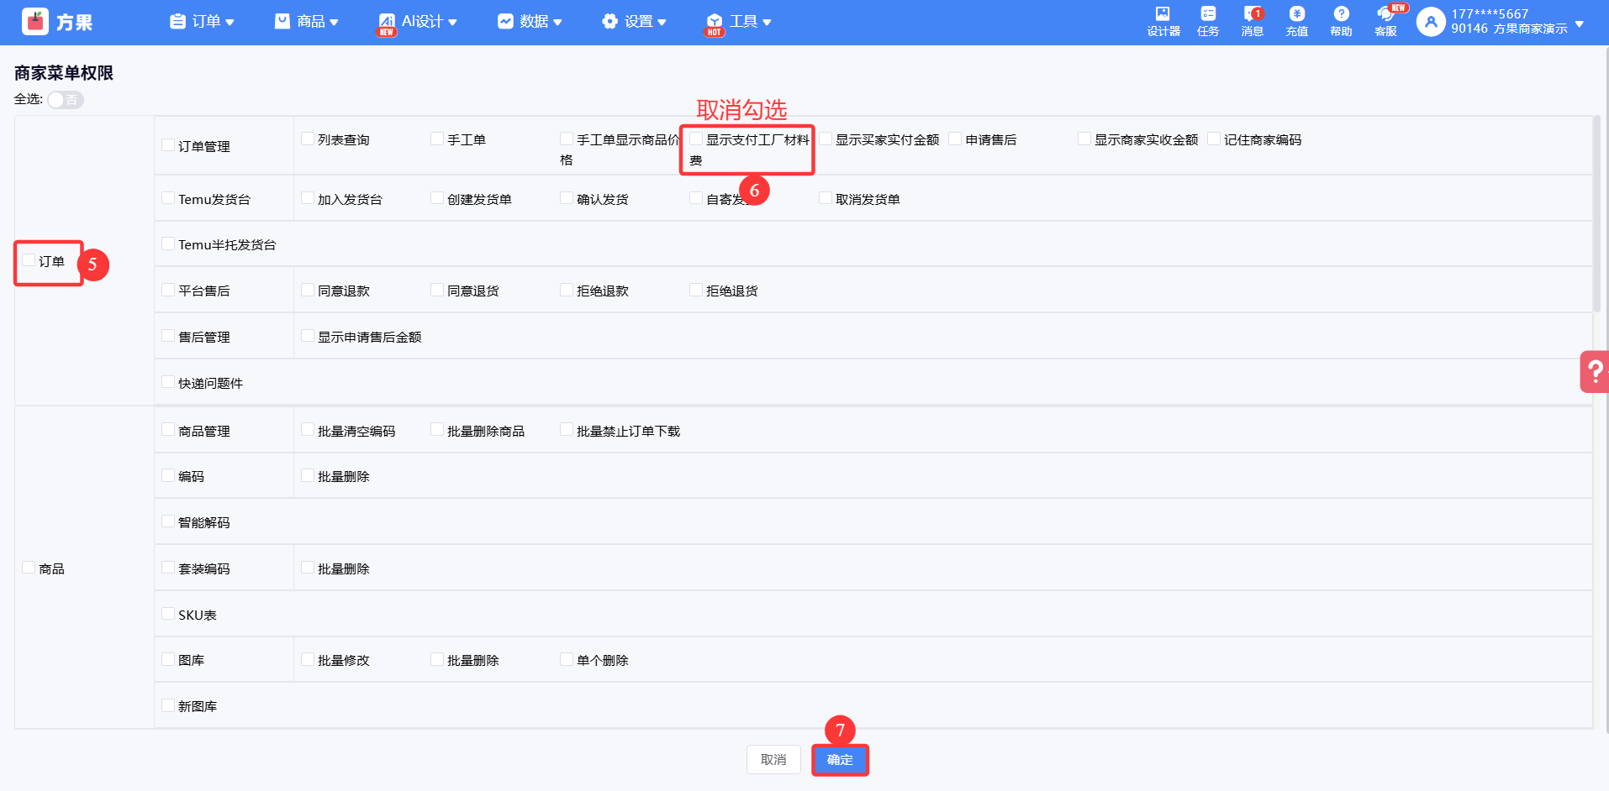Check the 智能解码 checkbox
1609x791 pixels.
pos(168,521)
